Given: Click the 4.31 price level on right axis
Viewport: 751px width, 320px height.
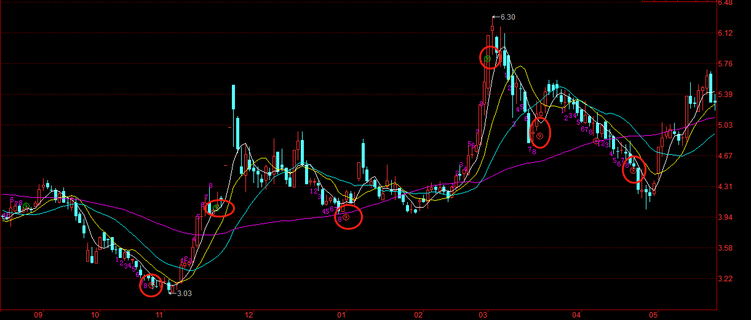Looking at the screenshot, I should tap(725, 187).
